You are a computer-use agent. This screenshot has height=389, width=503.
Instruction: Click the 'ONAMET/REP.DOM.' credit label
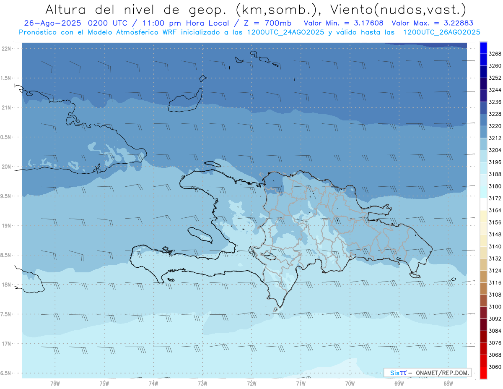click(x=443, y=373)
